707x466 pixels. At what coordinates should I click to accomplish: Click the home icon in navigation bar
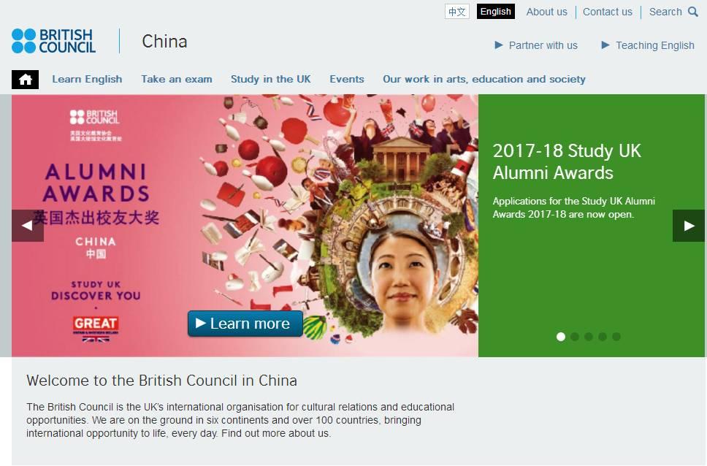click(x=26, y=80)
